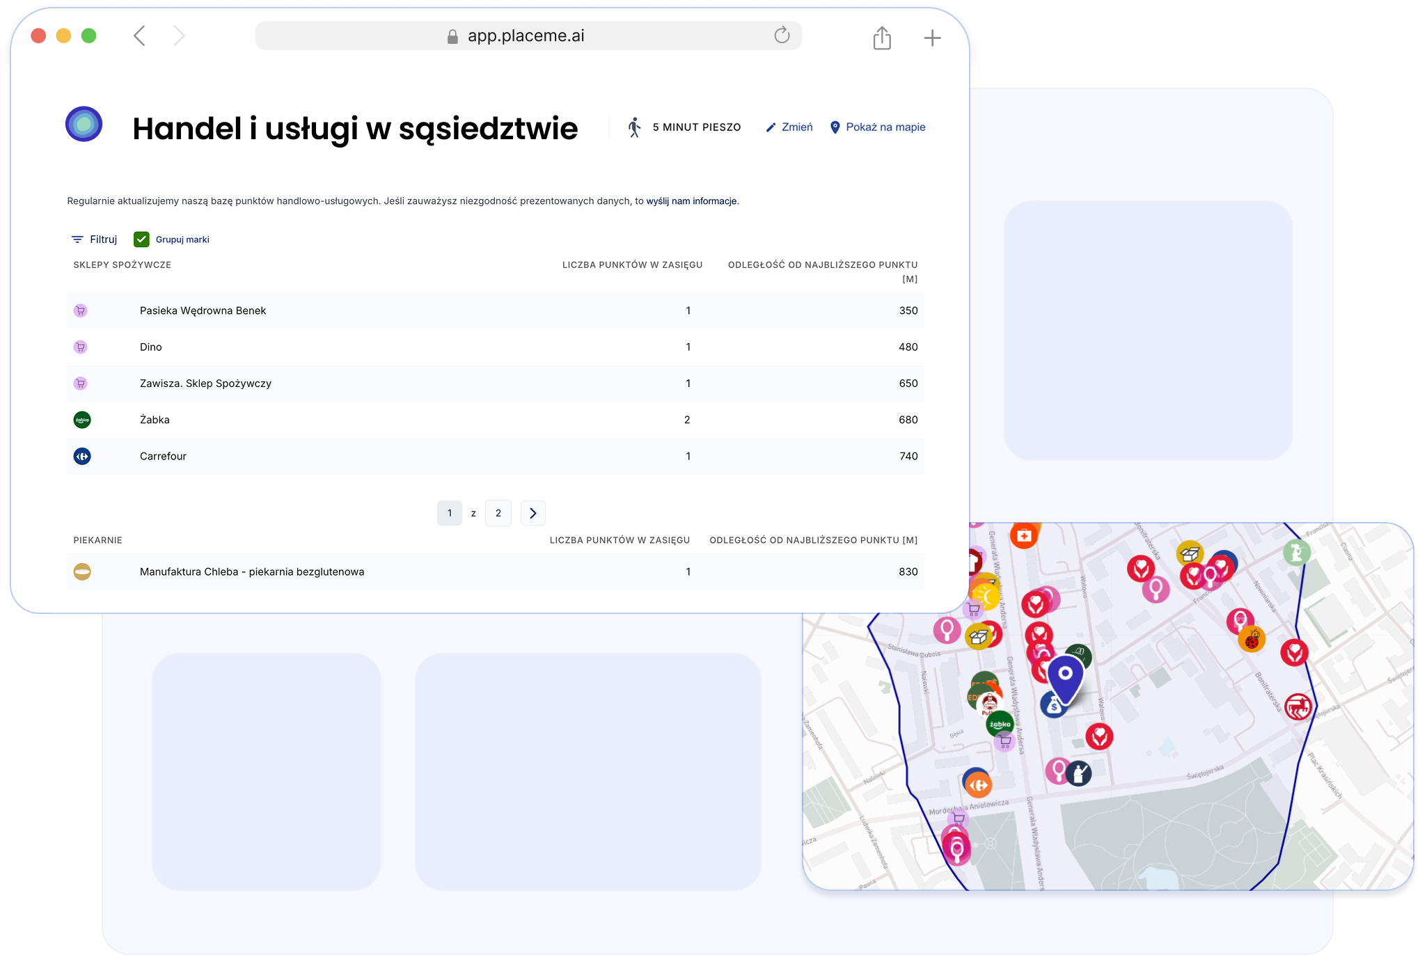Click Zmień to change walking range
This screenshot has width=1420, height=955.
pos(789,127)
